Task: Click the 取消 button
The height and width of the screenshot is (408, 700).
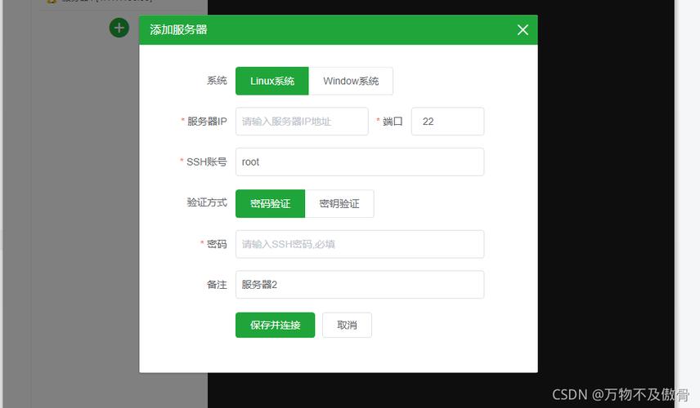Action: pos(347,325)
